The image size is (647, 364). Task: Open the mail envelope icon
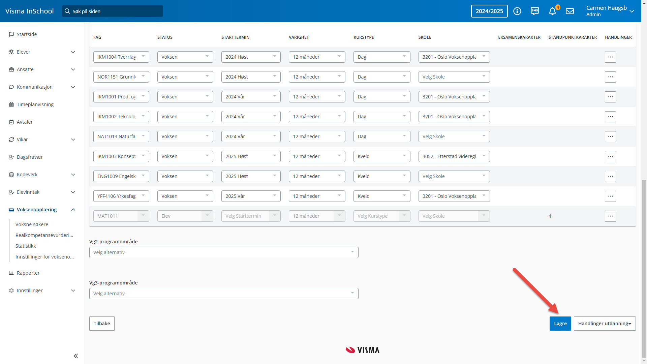(570, 11)
